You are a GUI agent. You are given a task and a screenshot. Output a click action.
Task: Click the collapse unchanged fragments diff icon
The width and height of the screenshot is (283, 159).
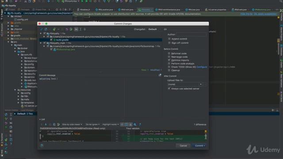(x=122, y=125)
